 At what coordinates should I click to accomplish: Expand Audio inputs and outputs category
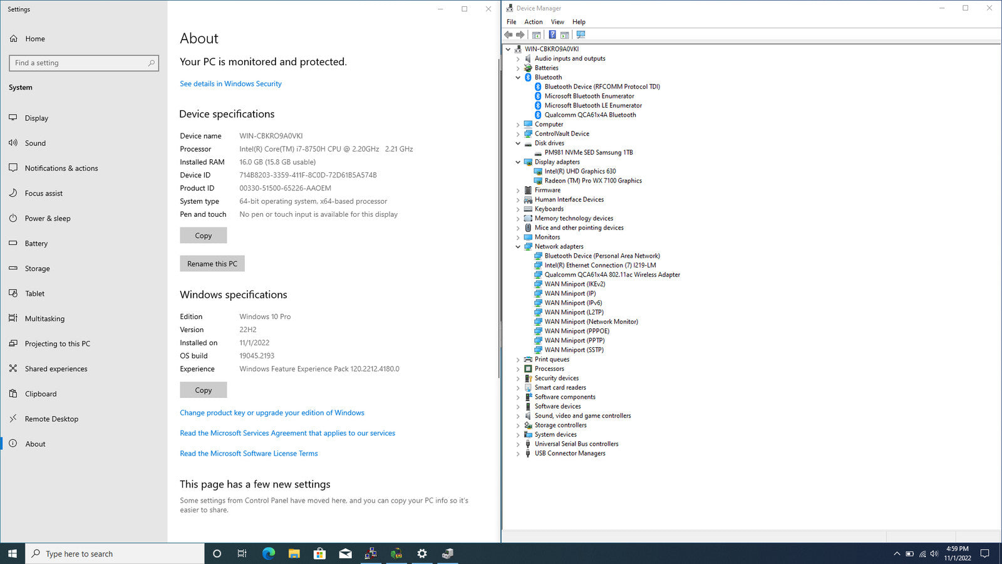(518, 59)
